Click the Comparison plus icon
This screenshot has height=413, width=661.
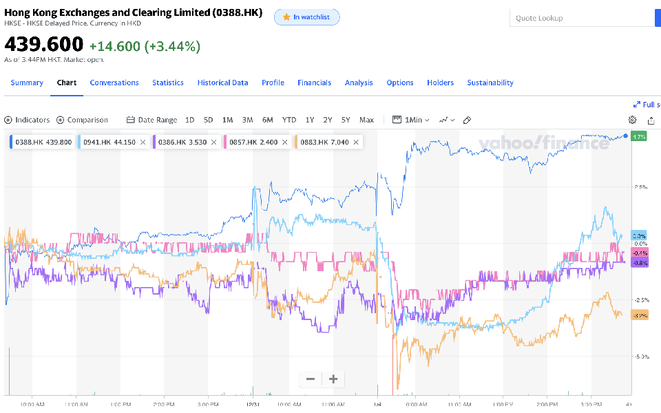tap(61, 120)
